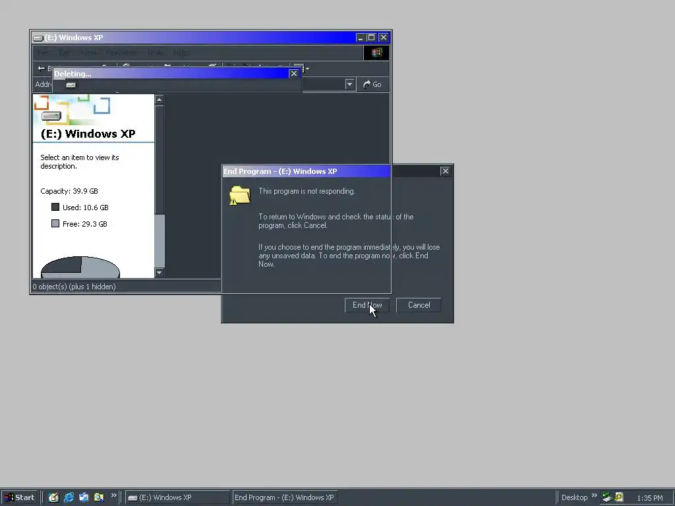Open the Start menu
The height and width of the screenshot is (506, 675).
(x=19, y=497)
